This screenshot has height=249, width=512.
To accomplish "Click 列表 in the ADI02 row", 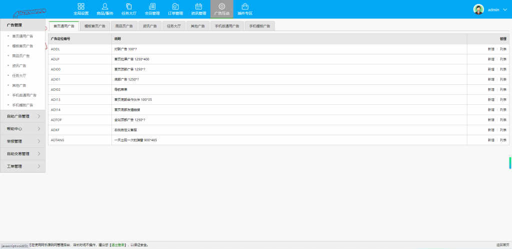I will (503, 89).
